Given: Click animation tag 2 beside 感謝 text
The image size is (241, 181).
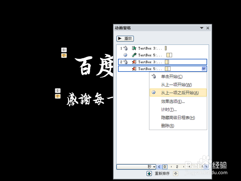Looking at the screenshot, I should point(58,96).
